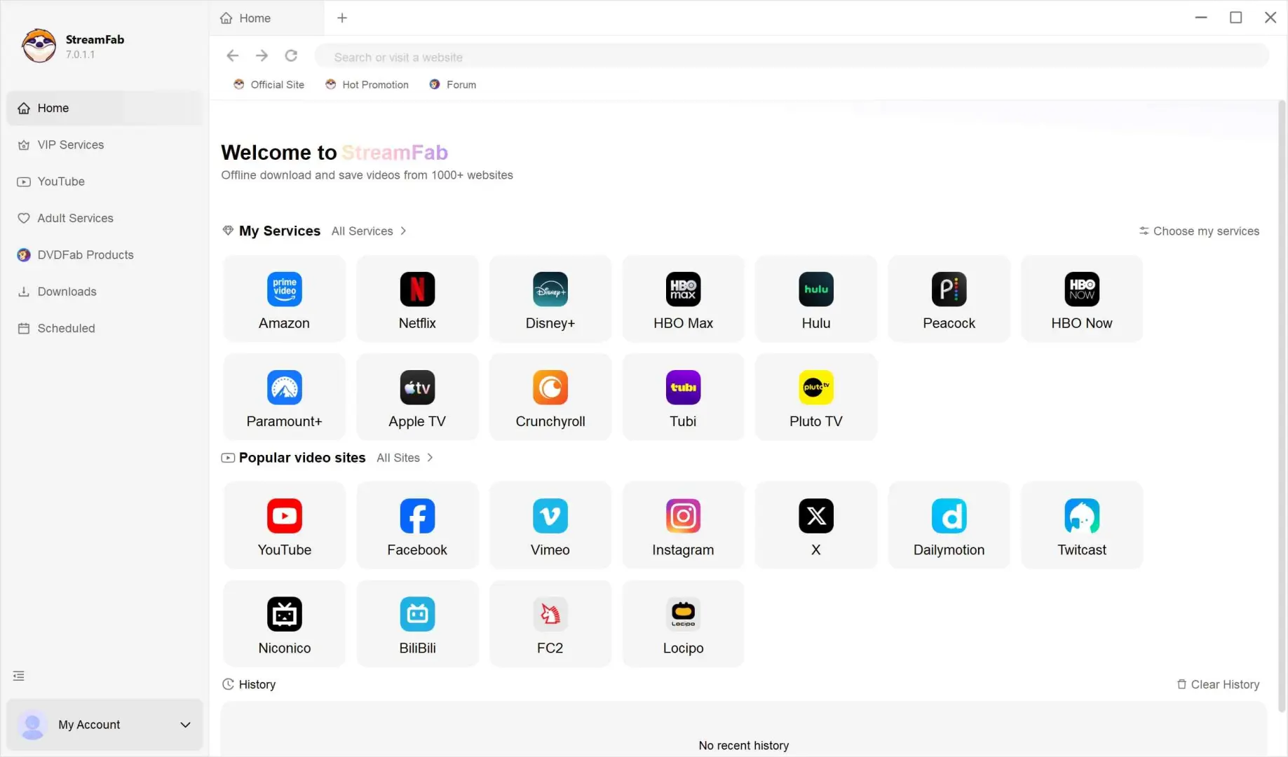Open the Vimeo site tile

point(550,526)
